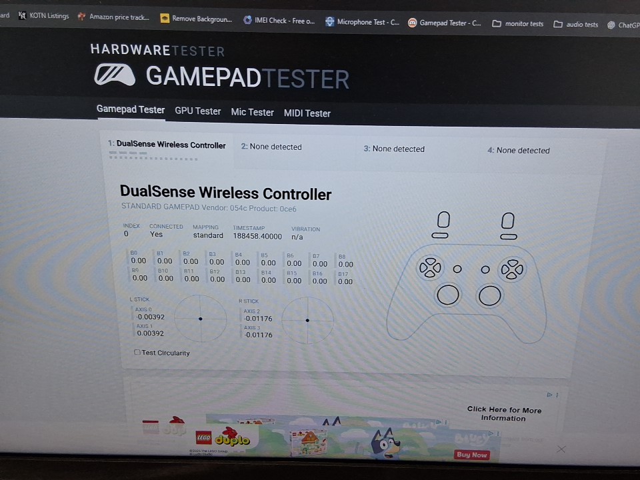Click the L Stick axis crosshair circle

point(200,319)
